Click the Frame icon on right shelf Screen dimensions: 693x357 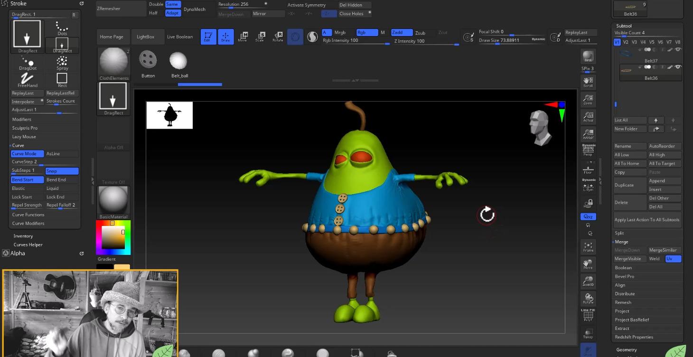click(588, 245)
